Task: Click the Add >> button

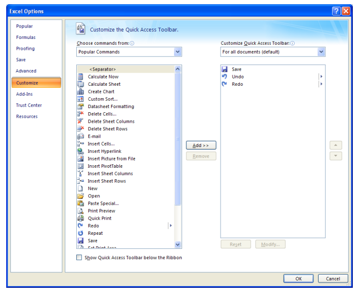Action: tap(201, 145)
